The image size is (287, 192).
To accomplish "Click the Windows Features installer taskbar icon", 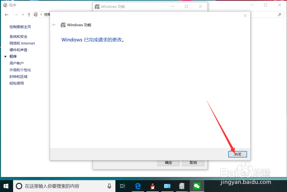I will point(182,186).
